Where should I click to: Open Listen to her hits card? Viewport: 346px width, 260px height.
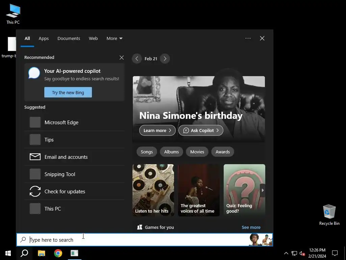click(x=153, y=190)
